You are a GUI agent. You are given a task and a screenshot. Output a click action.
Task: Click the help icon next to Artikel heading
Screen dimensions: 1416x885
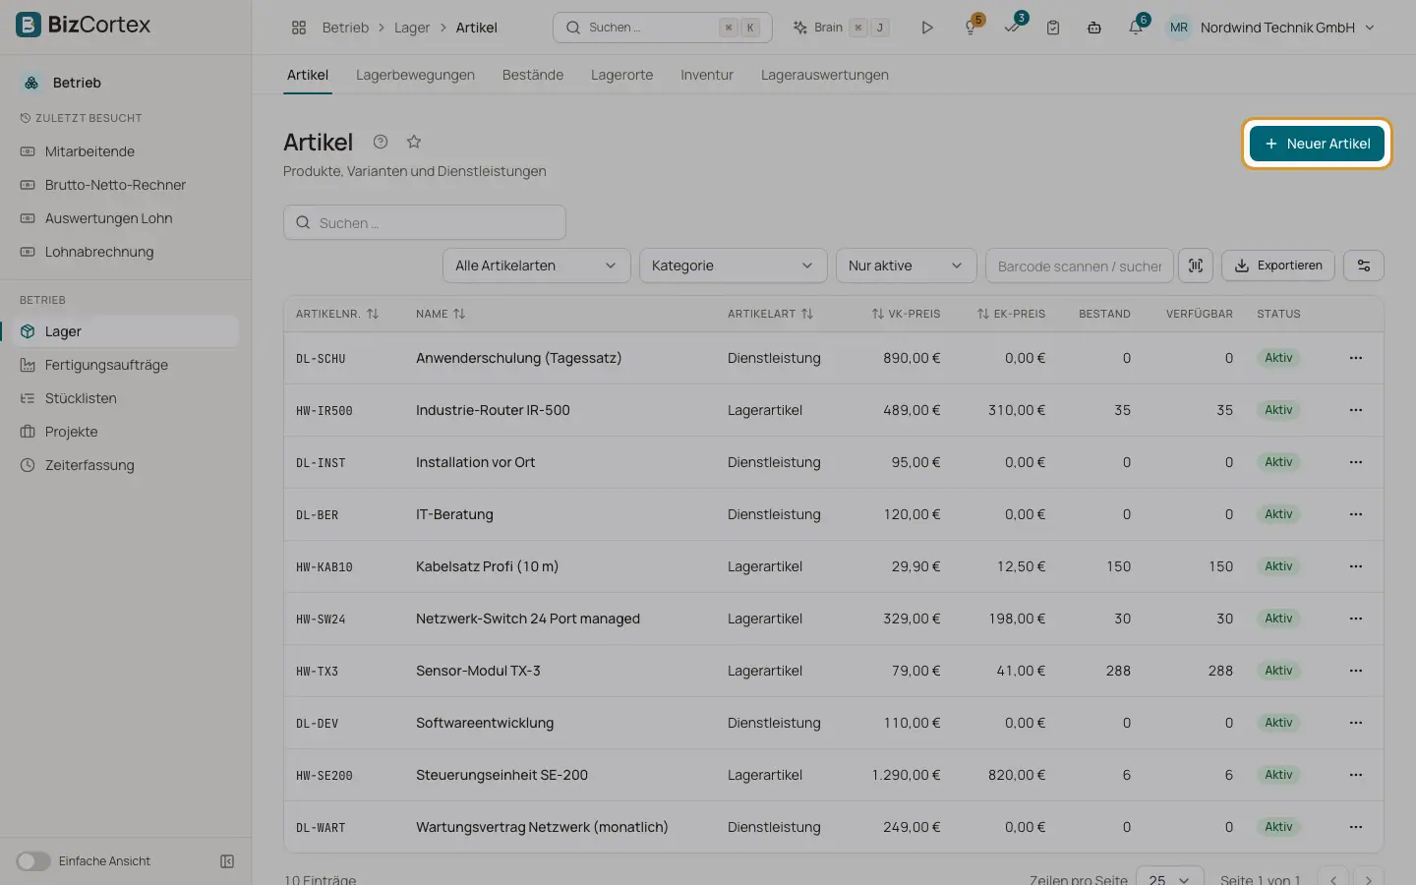[x=381, y=142]
